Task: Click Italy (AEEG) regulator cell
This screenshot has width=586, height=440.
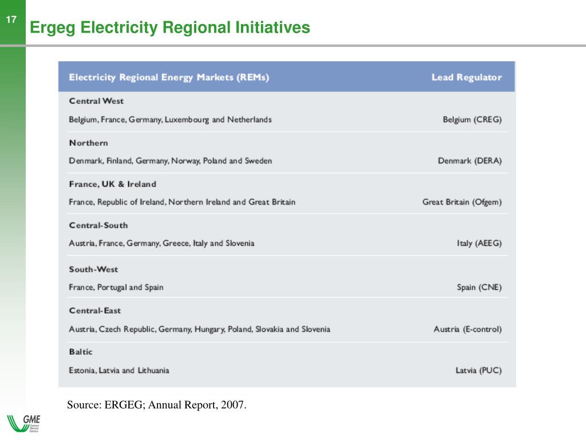Action: coord(479,243)
